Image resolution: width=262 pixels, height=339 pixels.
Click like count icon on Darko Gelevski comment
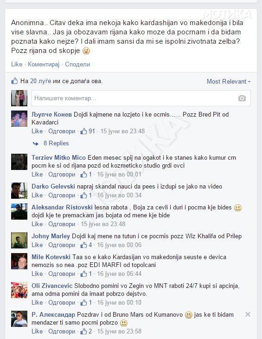point(84,195)
